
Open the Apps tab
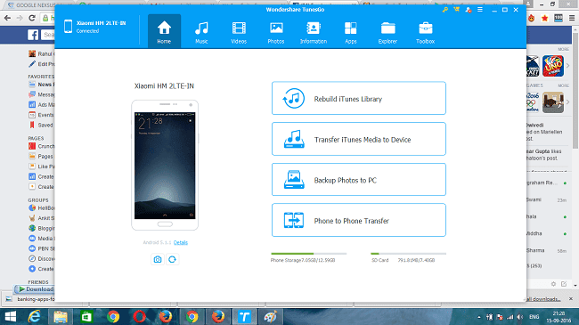[350, 31]
